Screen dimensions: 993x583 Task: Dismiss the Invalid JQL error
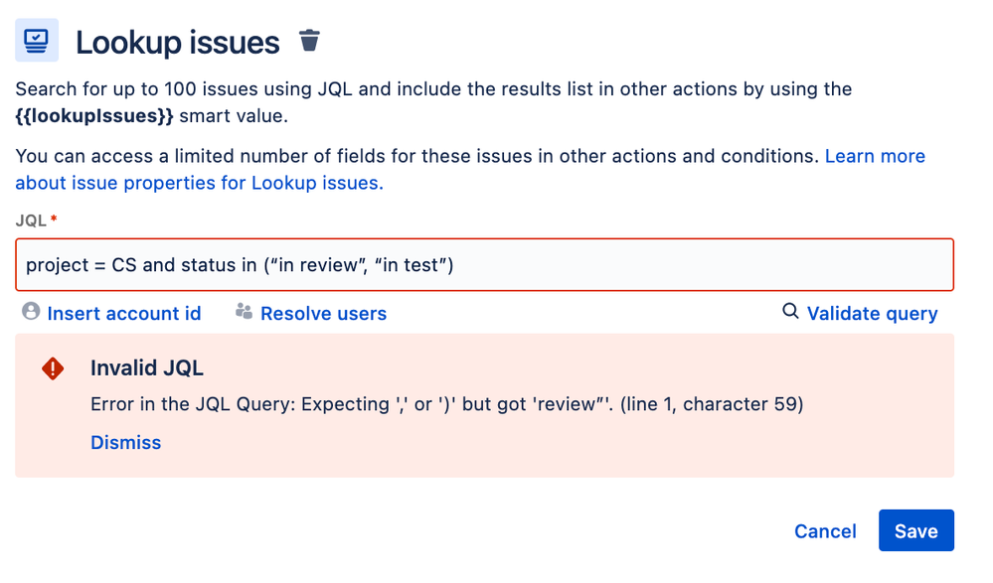click(126, 443)
